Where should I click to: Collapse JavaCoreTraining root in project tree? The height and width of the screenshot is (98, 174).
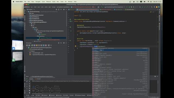coord(27,12)
